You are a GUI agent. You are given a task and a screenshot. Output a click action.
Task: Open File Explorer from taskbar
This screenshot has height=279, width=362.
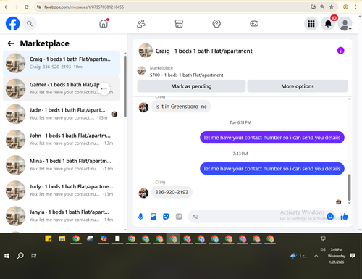(62, 239)
